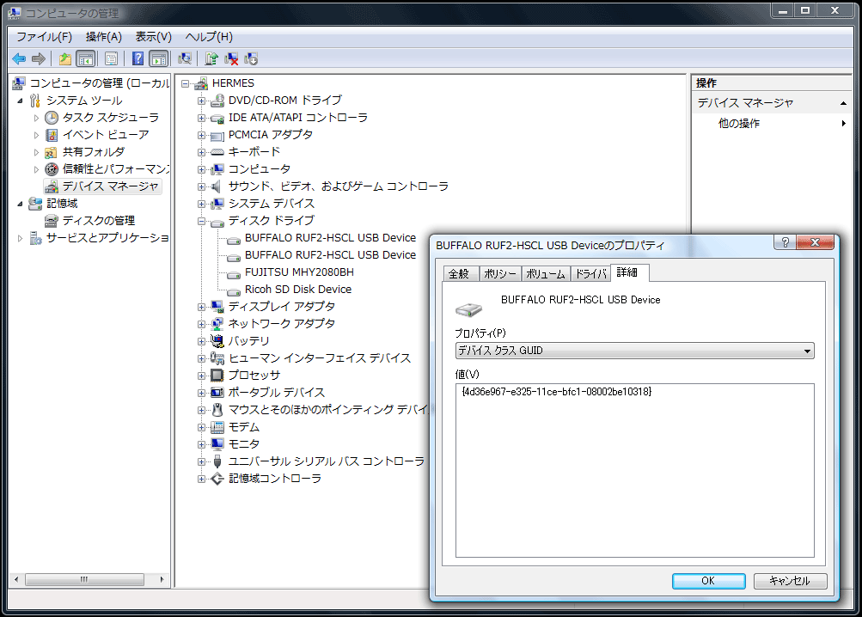Select Ricoh SD Disk Device
This screenshot has width=862, height=617.
[x=298, y=290]
